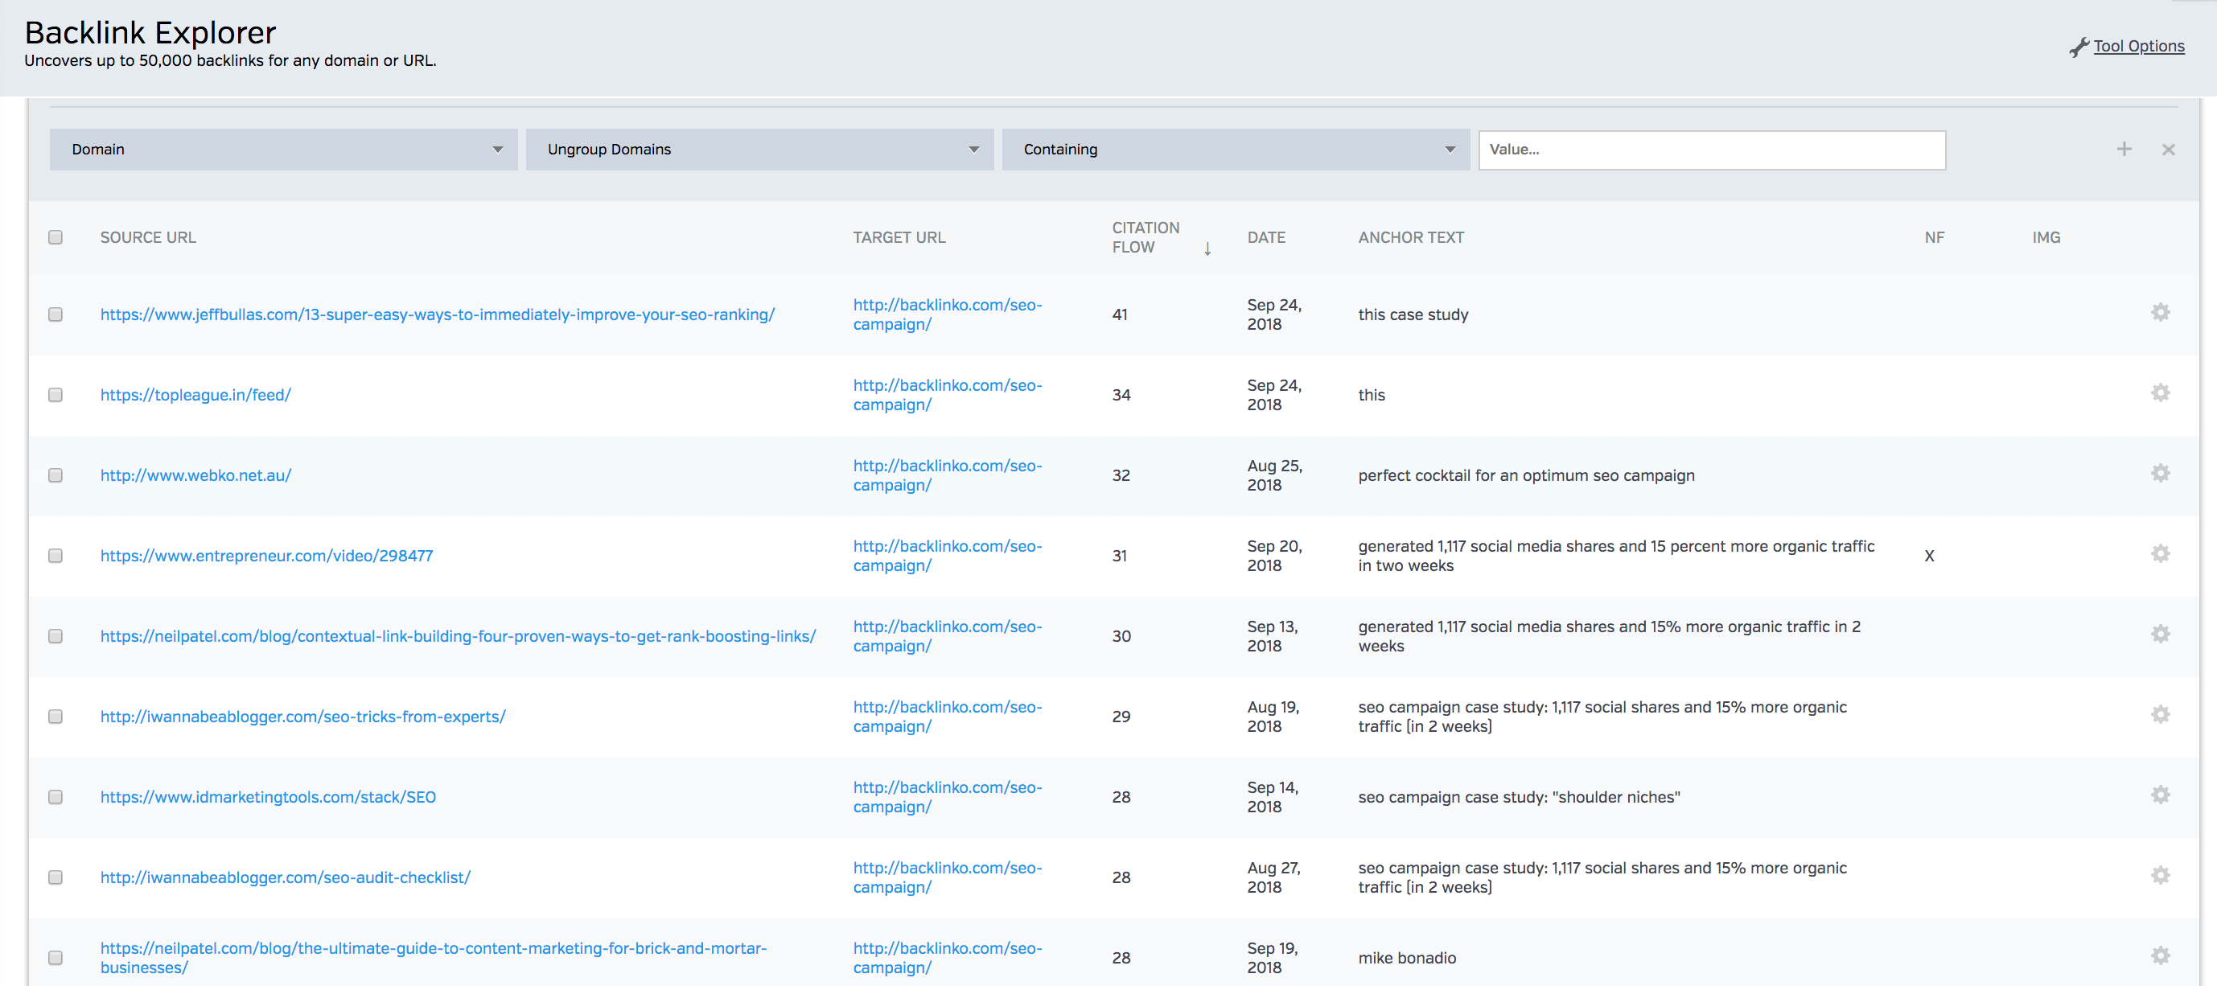
Task: Select all rows with header checkbox
Action: pyautogui.click(x=56, y=237)
